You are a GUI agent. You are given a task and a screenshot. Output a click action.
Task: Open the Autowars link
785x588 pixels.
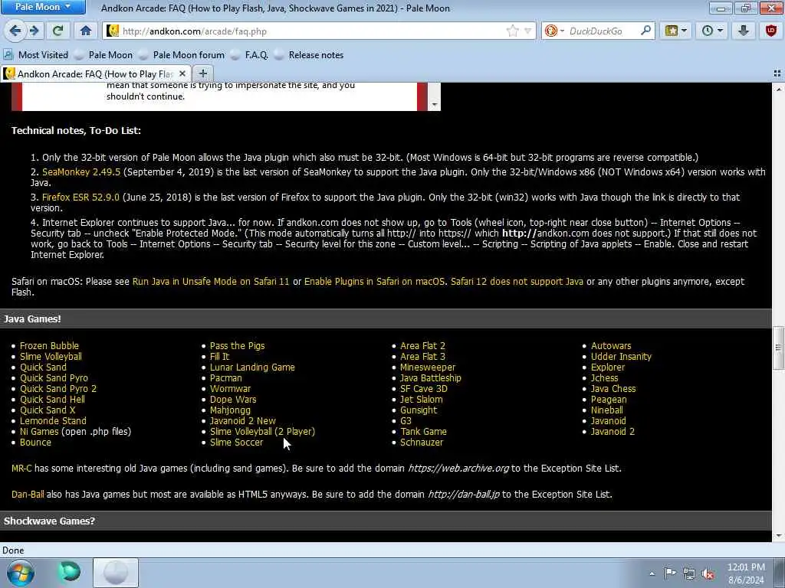point(611,346)
